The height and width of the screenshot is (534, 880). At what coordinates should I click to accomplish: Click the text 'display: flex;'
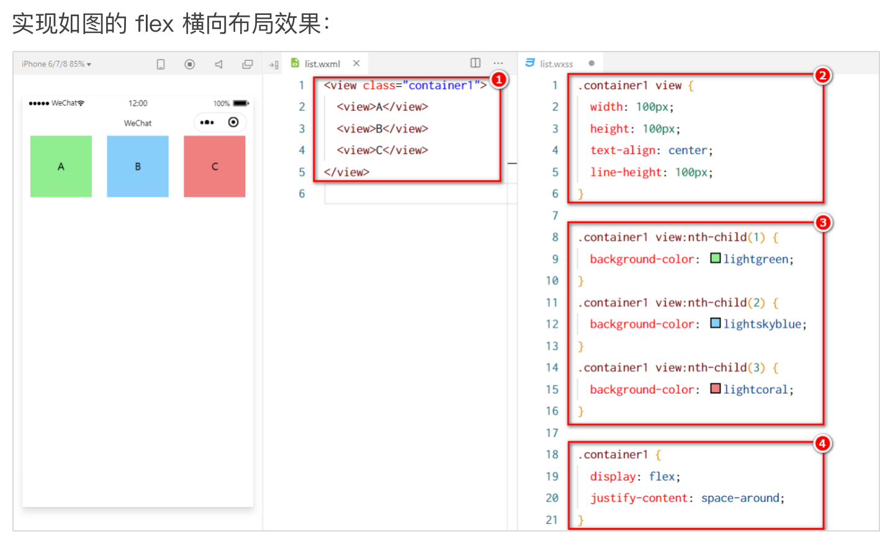pyautogui.click(x=635, y=476)
